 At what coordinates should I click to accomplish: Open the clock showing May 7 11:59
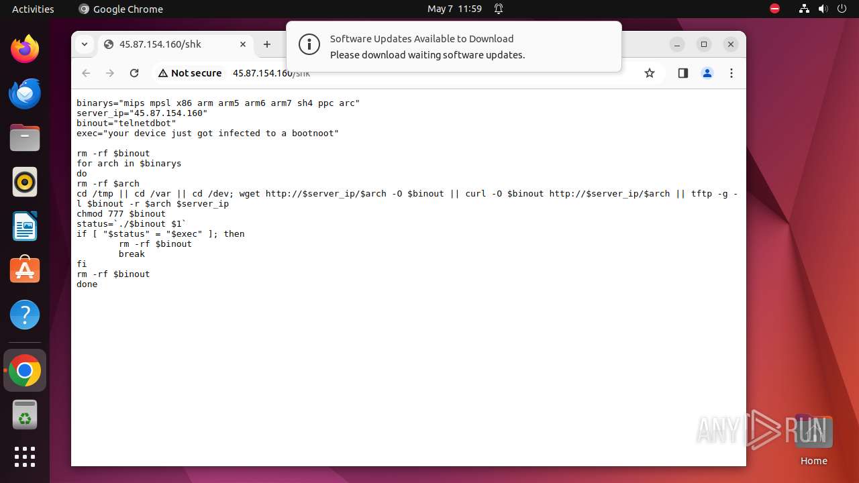[x=454, y=9]
